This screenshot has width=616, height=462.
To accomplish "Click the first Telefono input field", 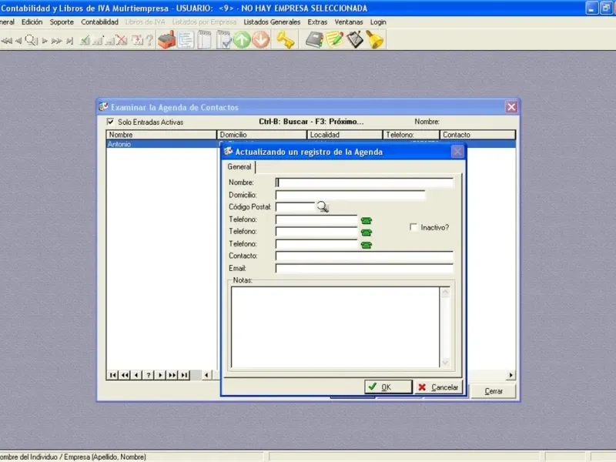I will [316, 219].
